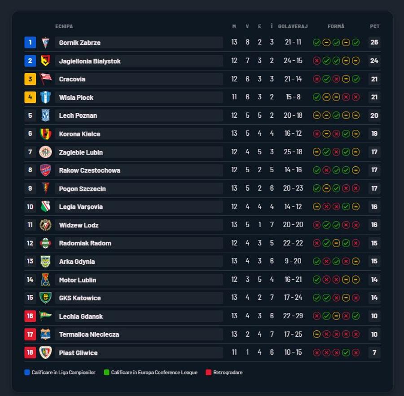Viewport: 404px width, 396px height.
Task: Click the red Retrogradare legend swatch
Action: point(208,372)
